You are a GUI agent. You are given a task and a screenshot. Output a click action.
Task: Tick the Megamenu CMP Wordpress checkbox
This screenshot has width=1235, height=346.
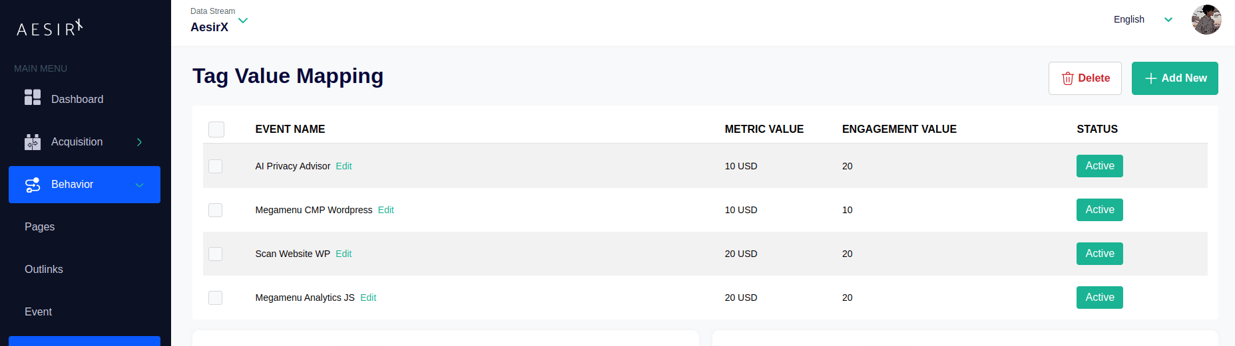click(x=216, y=210)
